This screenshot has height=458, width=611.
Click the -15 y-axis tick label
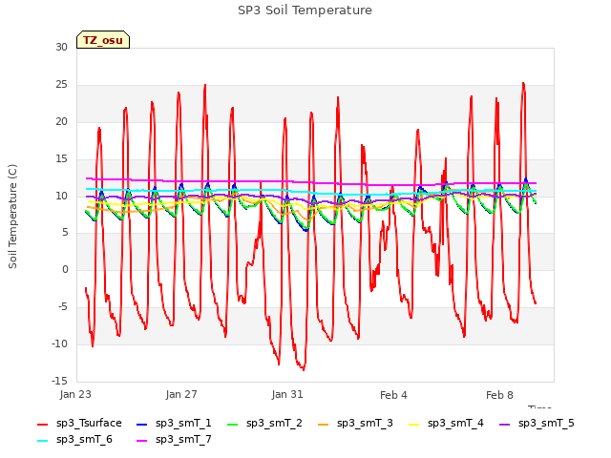pos(59,381)
